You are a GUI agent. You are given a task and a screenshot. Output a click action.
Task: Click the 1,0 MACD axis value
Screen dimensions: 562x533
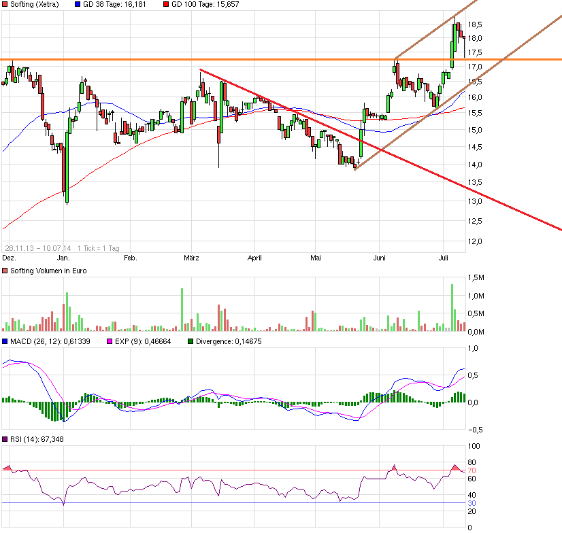point(473,348)
